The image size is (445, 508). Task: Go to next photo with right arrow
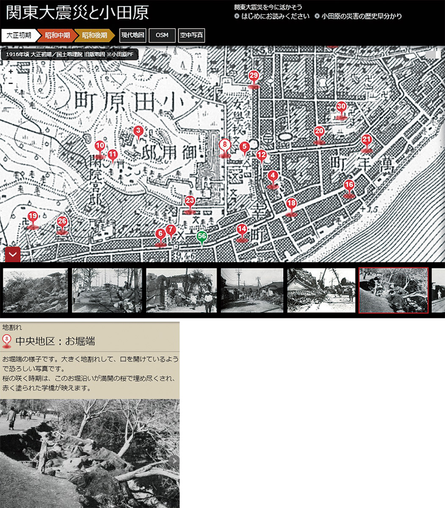174,461
